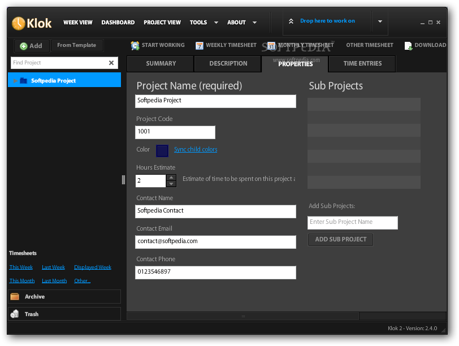Click the Project Code field
This screenshot has height=346, width=459.
175,132
